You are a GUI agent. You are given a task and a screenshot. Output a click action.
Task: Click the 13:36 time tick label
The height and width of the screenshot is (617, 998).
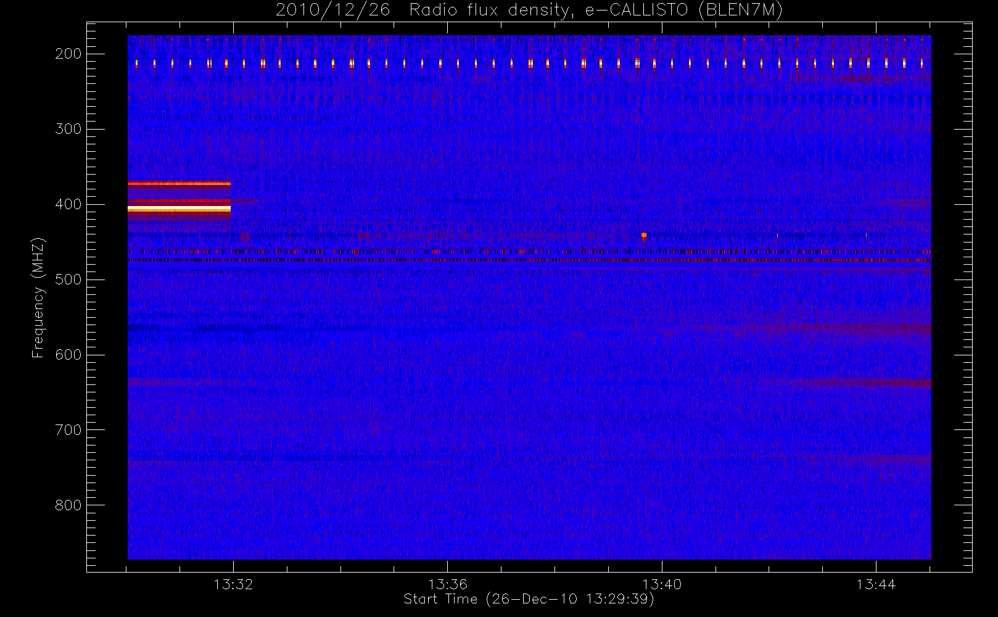(x=448, y=584)
